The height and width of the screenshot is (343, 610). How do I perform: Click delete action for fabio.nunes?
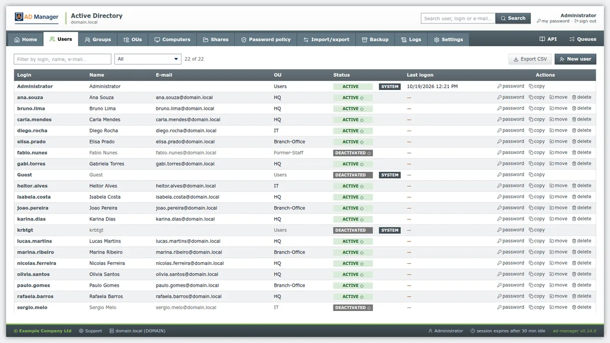[x=582, y=152]
